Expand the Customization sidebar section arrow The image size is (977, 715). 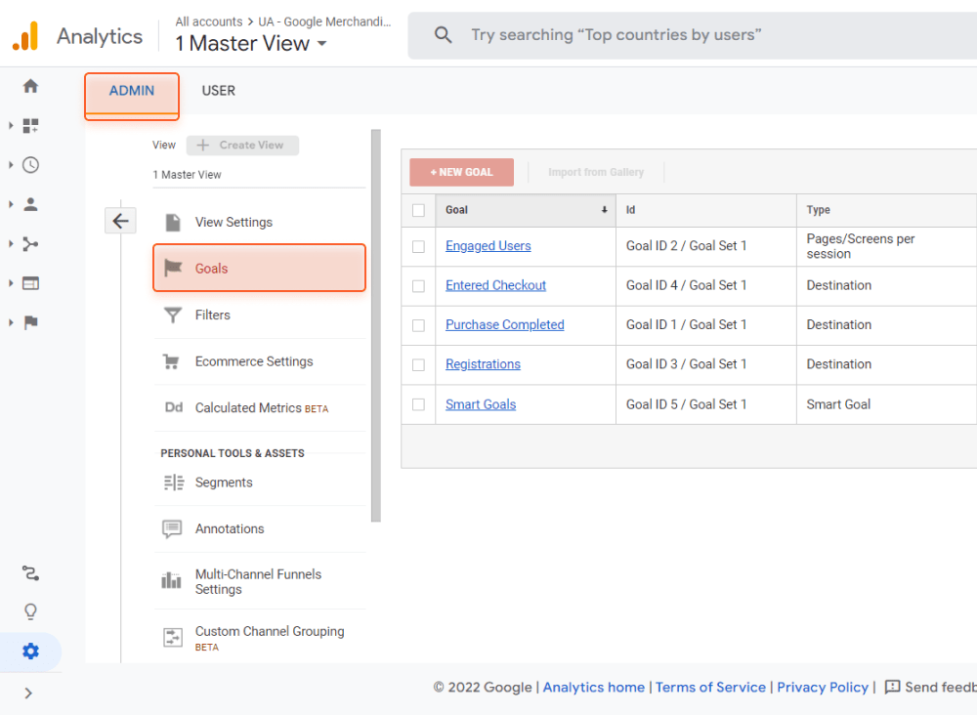coord(11,126)
